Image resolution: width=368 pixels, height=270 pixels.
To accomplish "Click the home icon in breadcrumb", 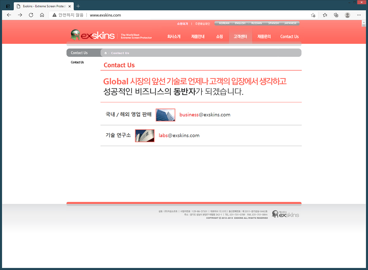I will point(105,53).
